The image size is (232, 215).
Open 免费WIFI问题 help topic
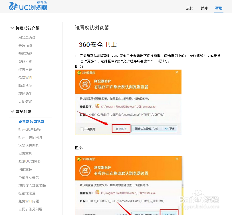(29, 201)
